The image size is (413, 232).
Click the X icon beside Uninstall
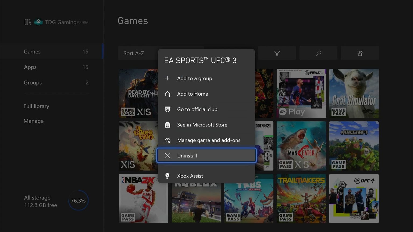coord(168,155)
